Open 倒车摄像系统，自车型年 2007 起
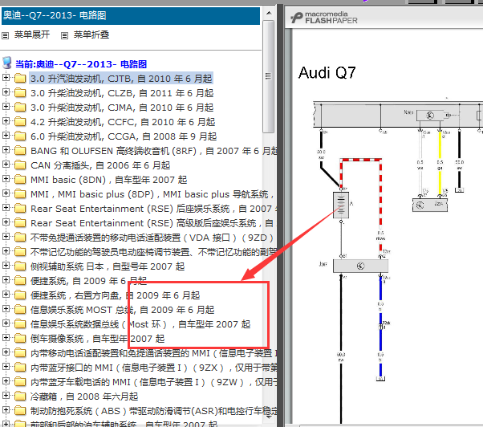This screenshot has height=427, width=483. [x=97, y=339]
